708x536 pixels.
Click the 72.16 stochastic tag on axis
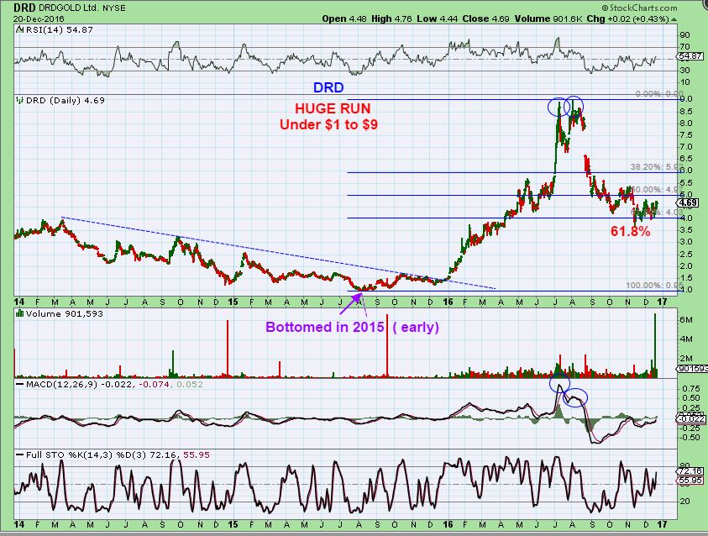click(690, 471)
